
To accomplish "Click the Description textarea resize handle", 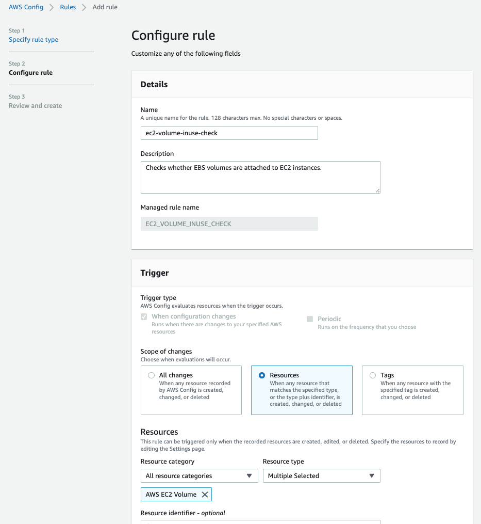I will click(377, 190).
